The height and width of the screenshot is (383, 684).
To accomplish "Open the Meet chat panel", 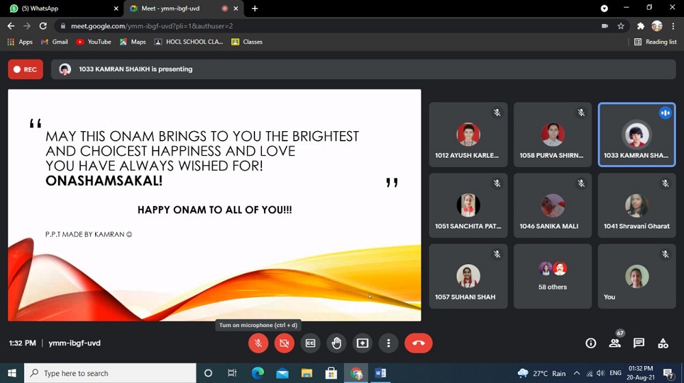I will pyautogui.click(x=639, y=343).
